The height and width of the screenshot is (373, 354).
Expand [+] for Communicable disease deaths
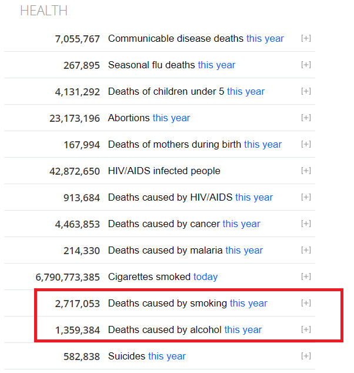coord(306,38)
